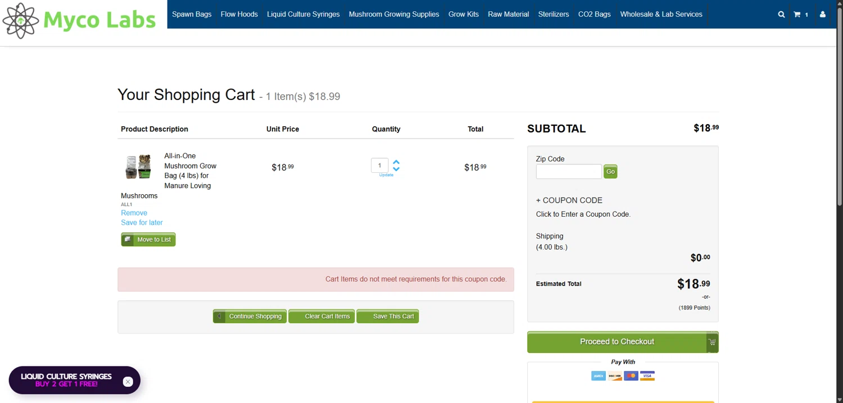Click the Remove link for cart item
The width and height of the screenshot is (843, 403).
134,213
